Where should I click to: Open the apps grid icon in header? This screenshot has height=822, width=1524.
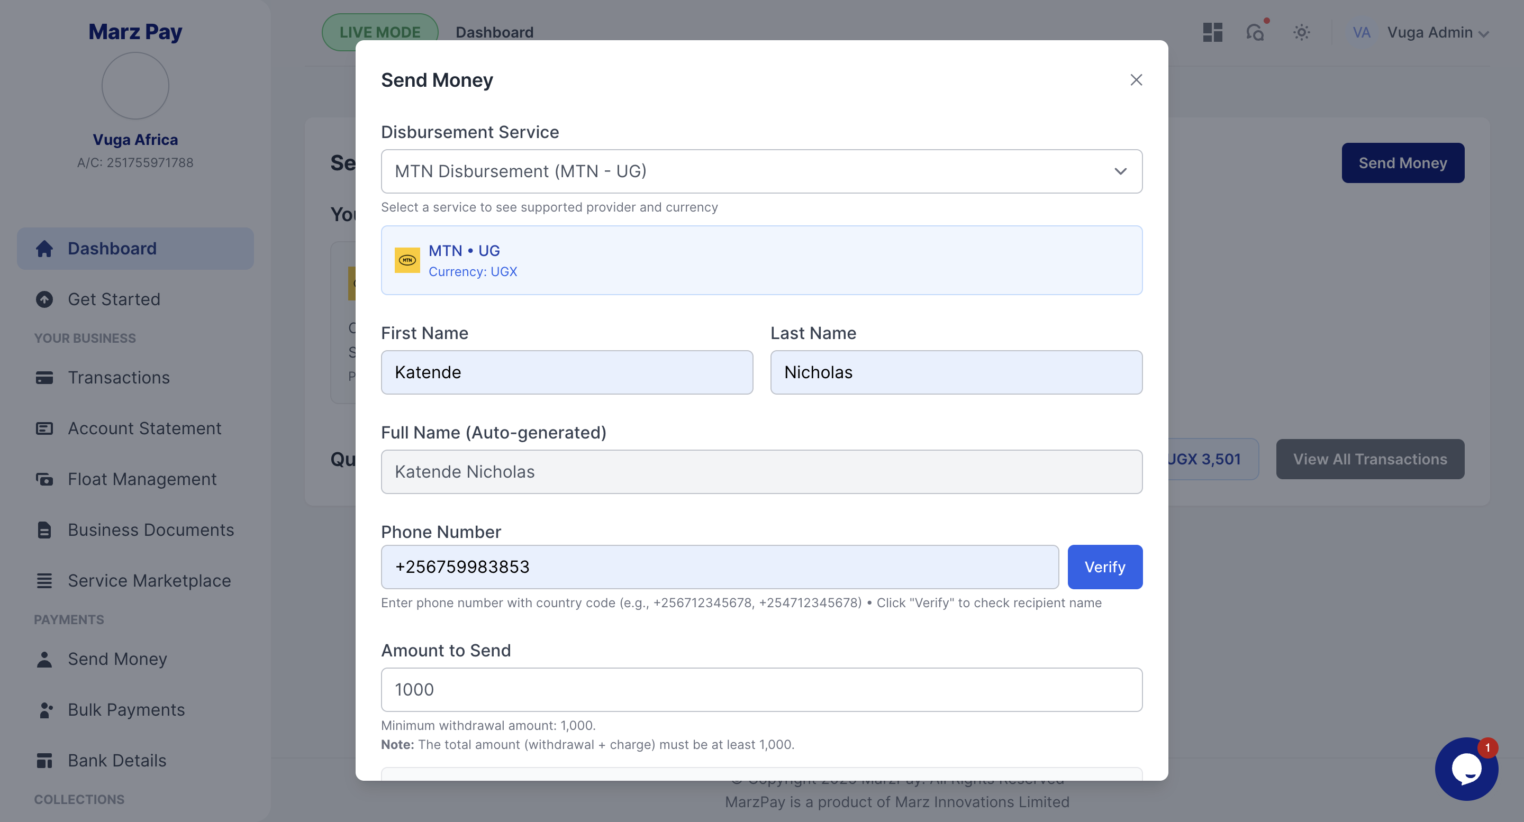point(1212,32)
